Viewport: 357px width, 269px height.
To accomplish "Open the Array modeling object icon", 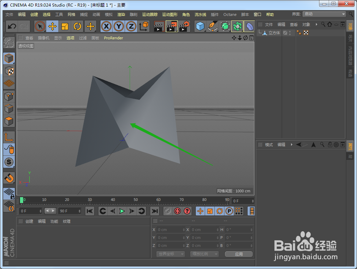I will point(238,27).
